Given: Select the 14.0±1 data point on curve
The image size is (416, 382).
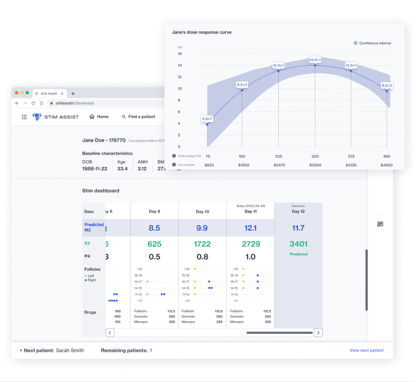Looking at the screenshot, I should coord(315,66).
